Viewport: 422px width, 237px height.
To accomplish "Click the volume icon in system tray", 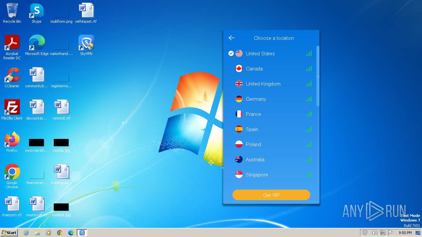I will [375, 233].
